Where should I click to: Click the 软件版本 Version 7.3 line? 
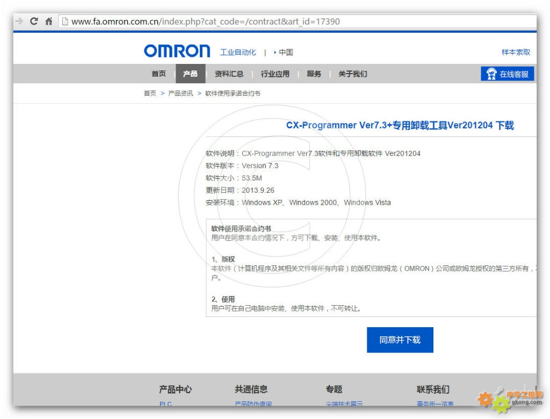coord(242,165)
